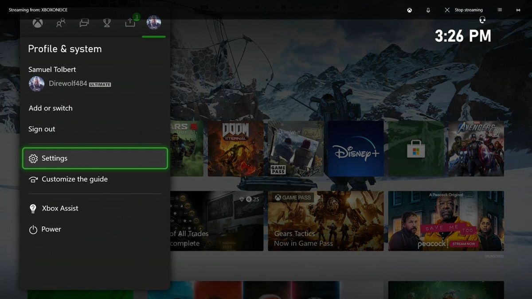
Task: Open Parties & chats via the chat icon
Action: pyautogui.click(x=84, y=22)
